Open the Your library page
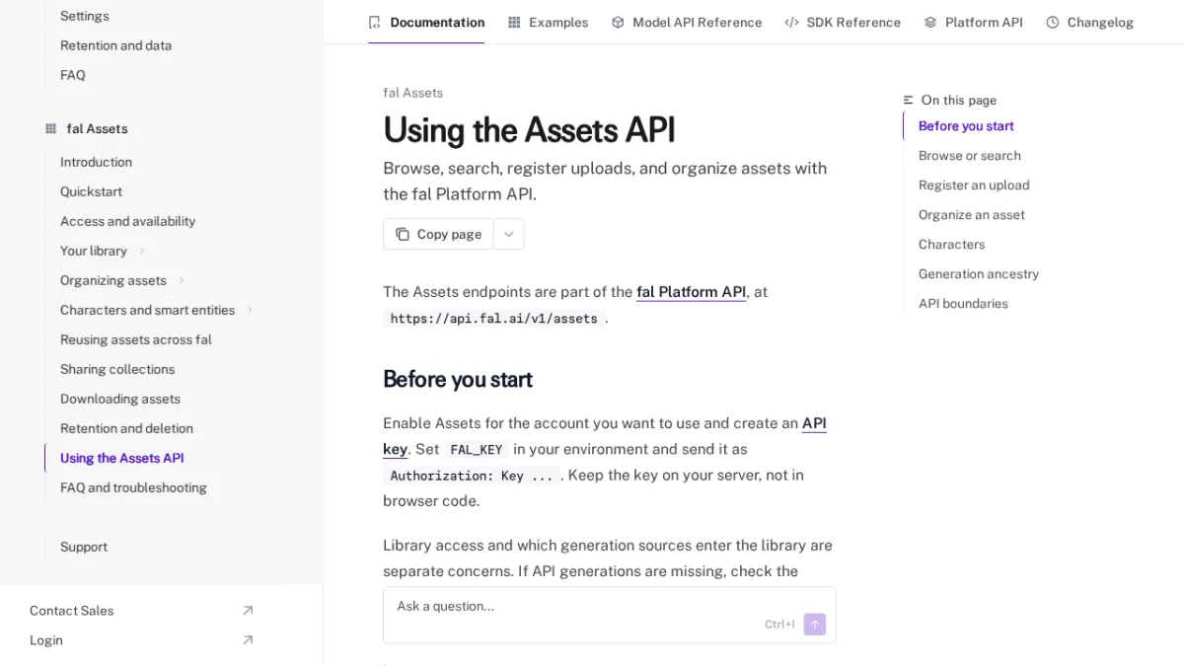 94,251
